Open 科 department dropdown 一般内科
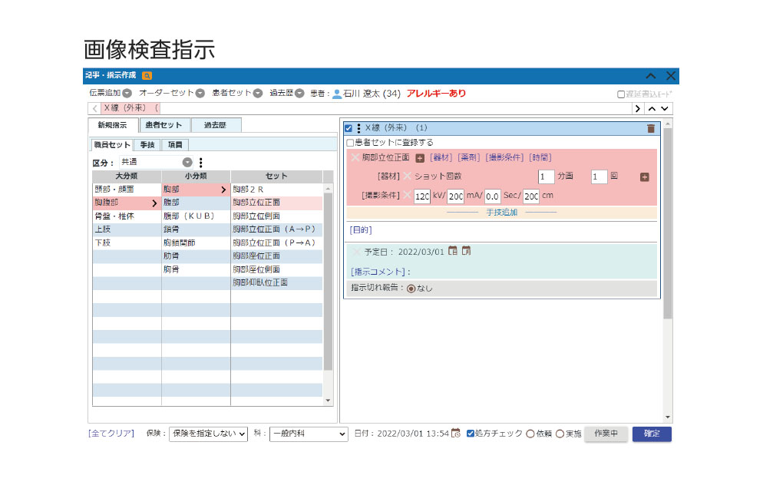Image resolution: width=763 pixels, height=485 pixels. click(x=309, y=434)
